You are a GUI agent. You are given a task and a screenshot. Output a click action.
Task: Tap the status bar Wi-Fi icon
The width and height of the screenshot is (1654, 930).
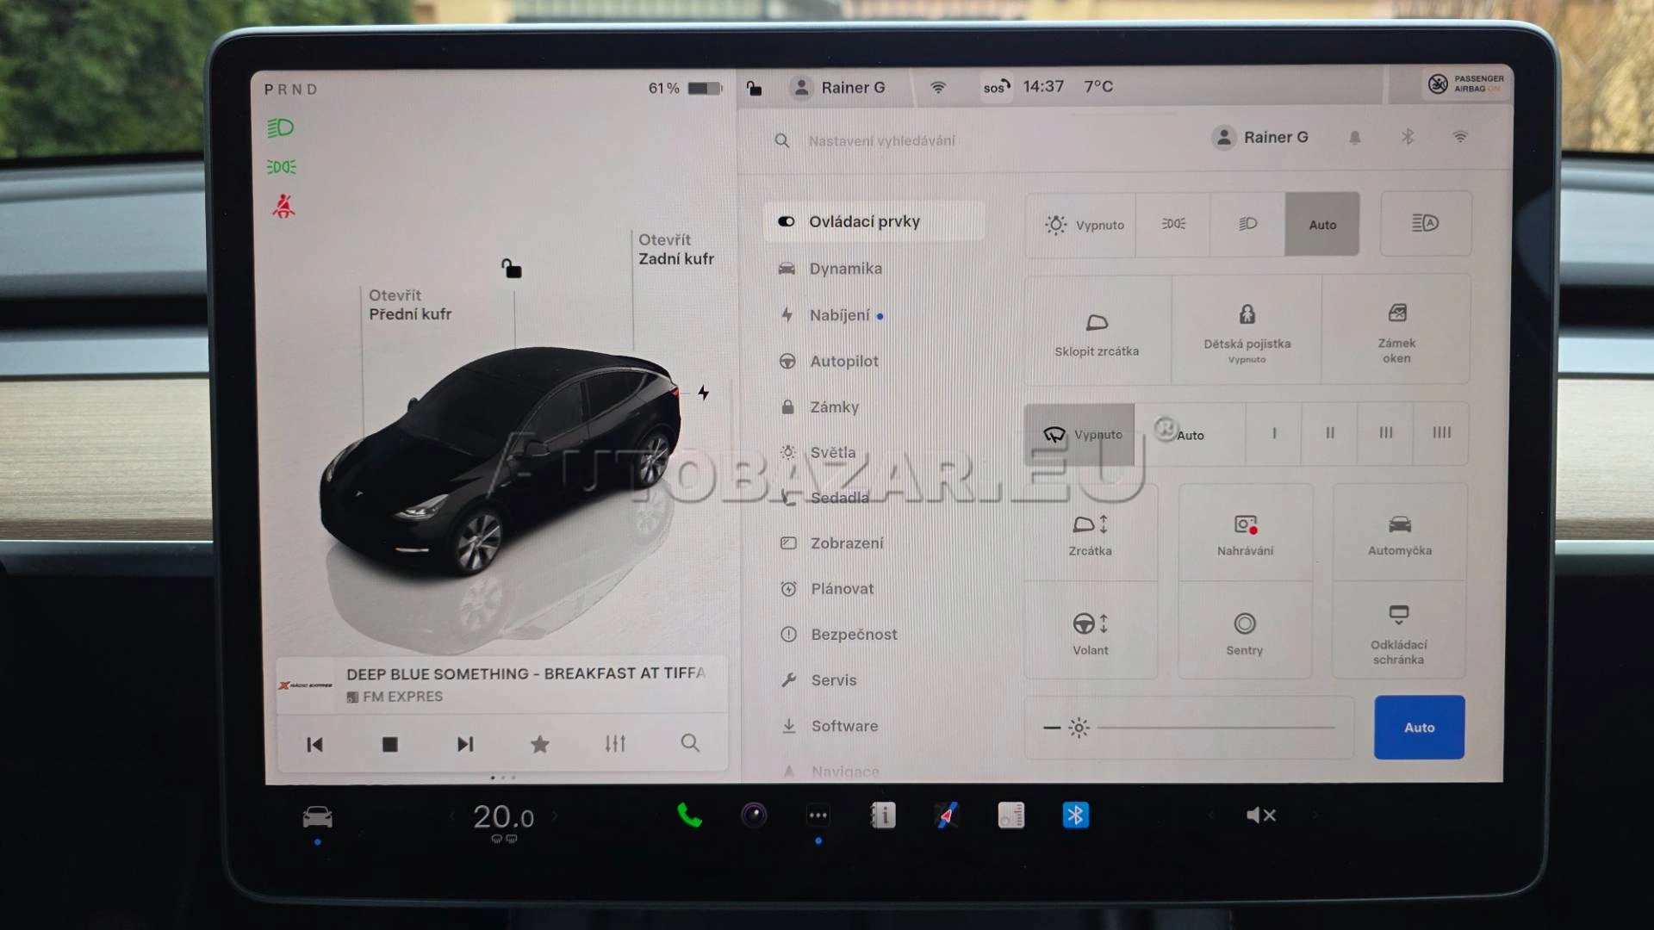(938, 88)
